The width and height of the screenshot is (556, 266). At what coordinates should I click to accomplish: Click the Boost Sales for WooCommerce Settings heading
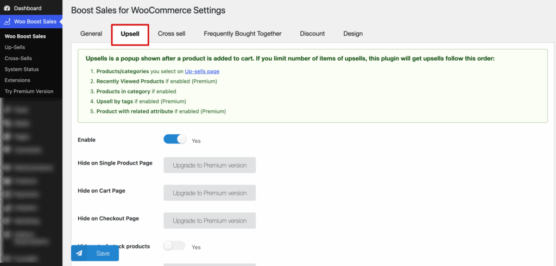[x=148, y=10]
